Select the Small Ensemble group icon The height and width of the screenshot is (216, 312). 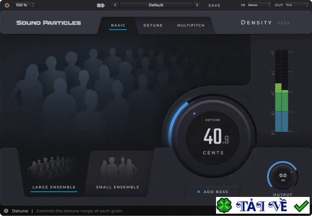click(119, 167)
